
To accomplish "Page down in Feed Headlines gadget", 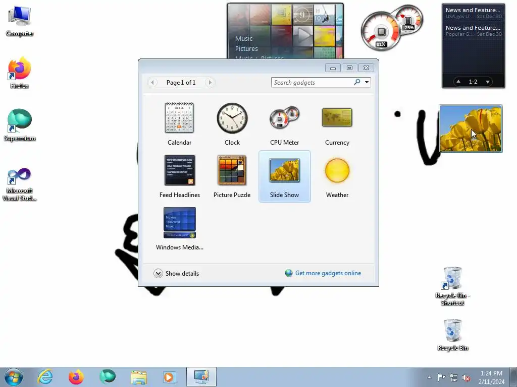I will click(488, 82).
